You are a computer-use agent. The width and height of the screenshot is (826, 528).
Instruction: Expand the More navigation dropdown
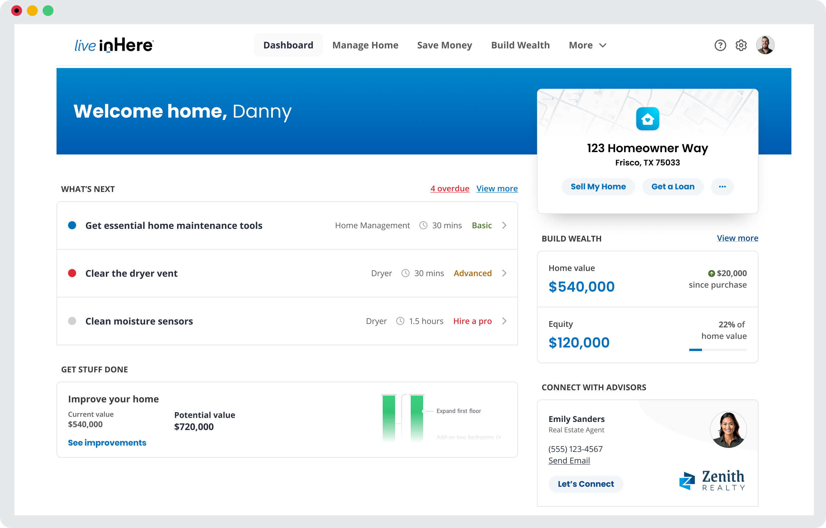point(587,45)
